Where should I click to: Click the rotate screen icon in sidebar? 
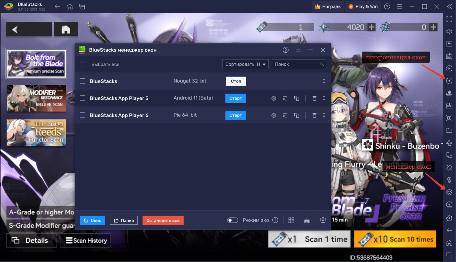pyautogui.click(x=449, y=155)
